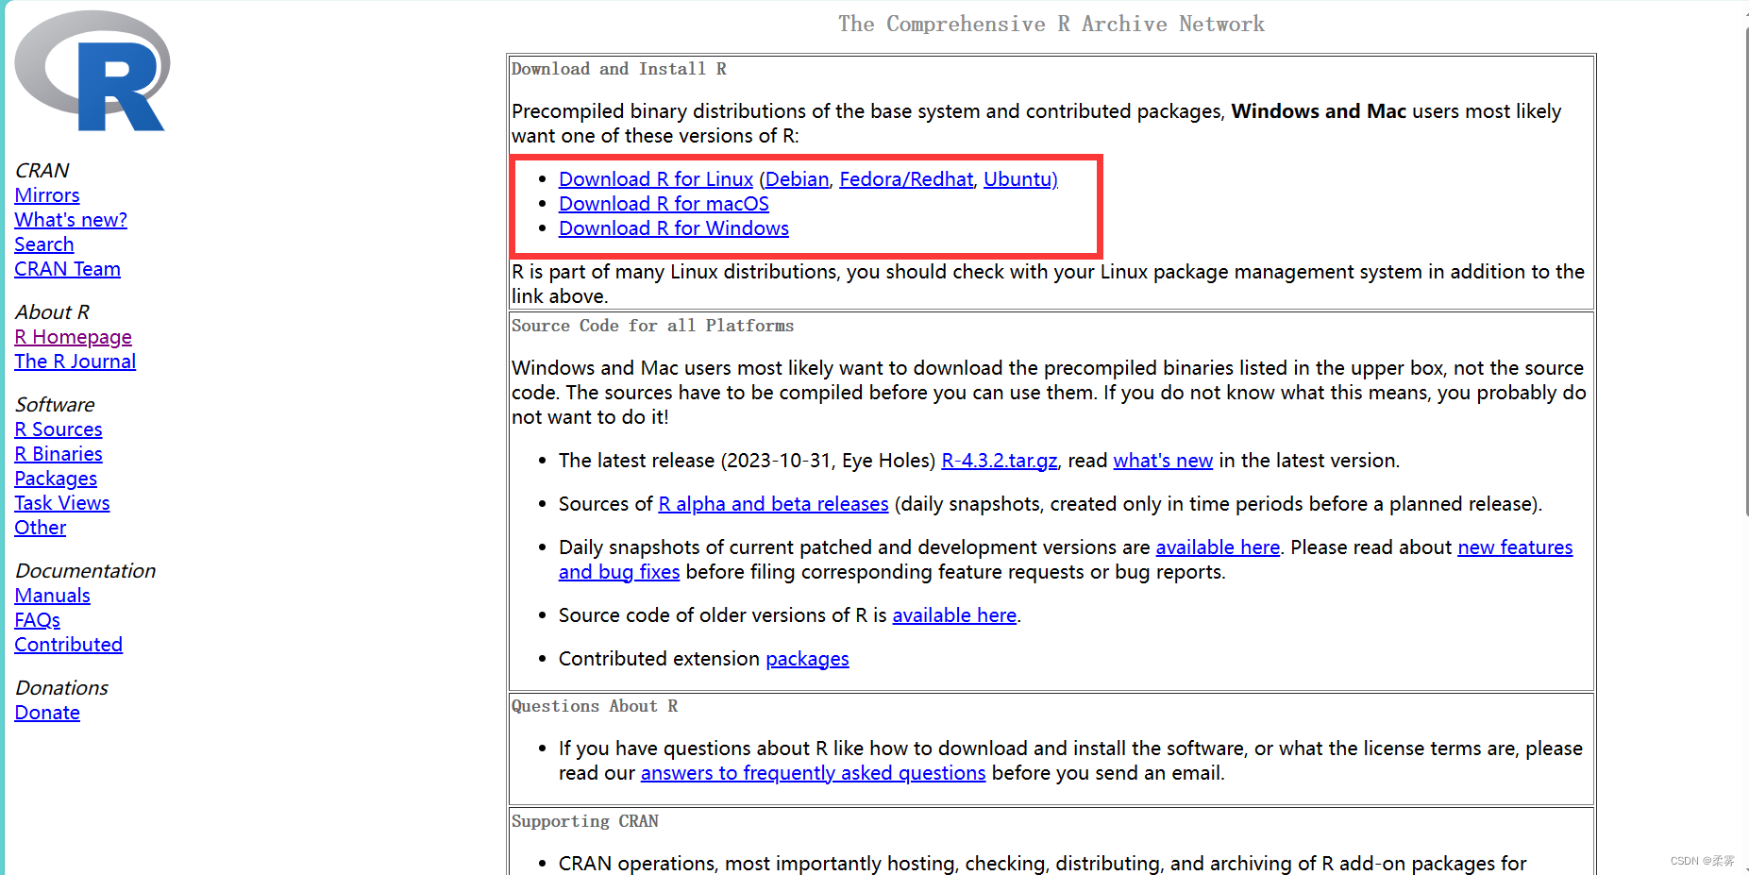
Task: Open older versions available here link
Action: pyautogui.click(x=954, y=615)
